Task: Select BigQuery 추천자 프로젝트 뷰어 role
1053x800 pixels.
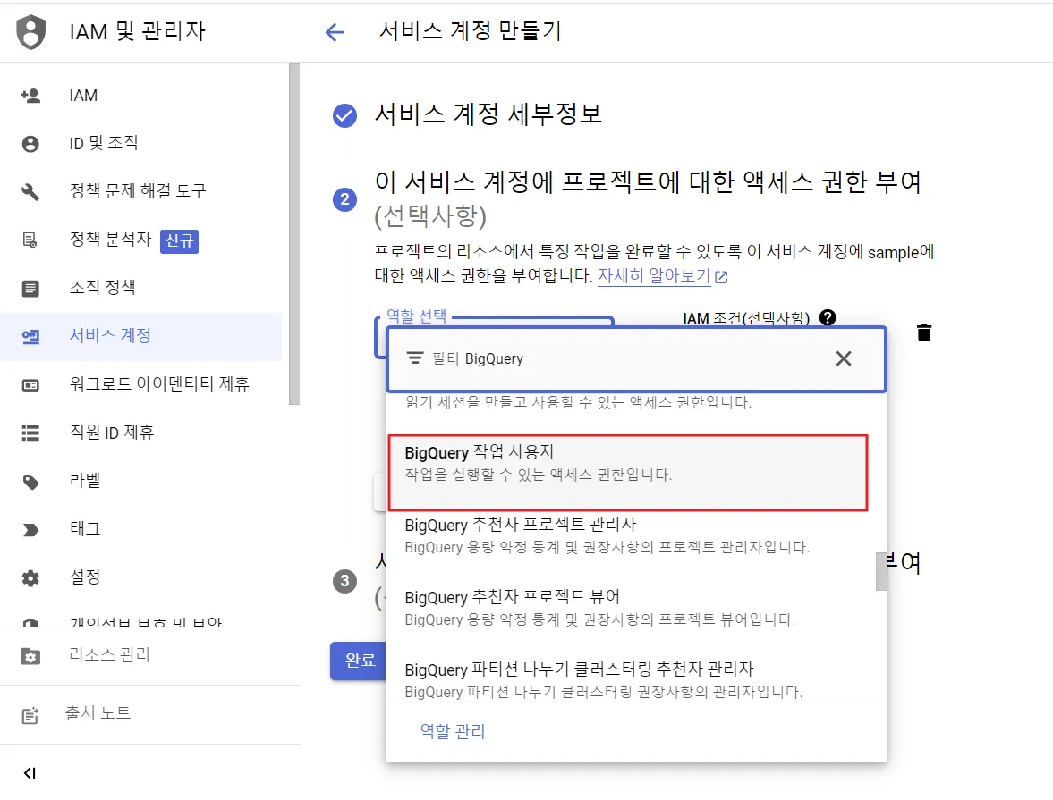Action: (630, 608)
